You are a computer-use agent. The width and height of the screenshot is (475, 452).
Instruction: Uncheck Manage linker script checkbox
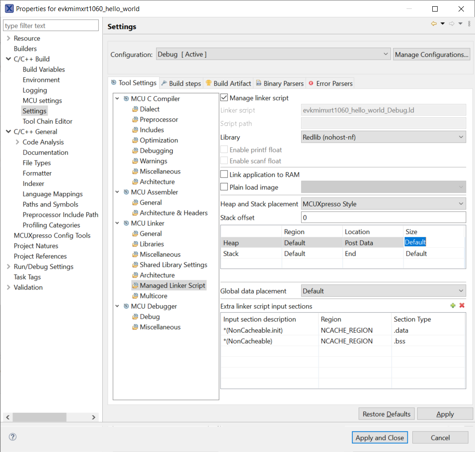coord(224,97)
